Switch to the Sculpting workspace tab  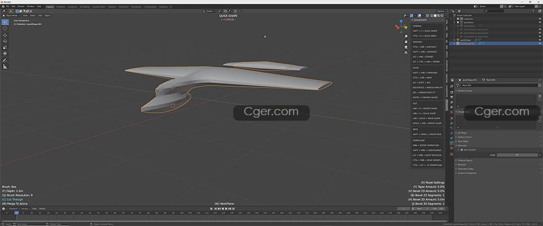[72, 7]
